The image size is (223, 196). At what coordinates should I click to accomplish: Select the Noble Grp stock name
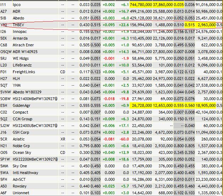click(21, 146)
